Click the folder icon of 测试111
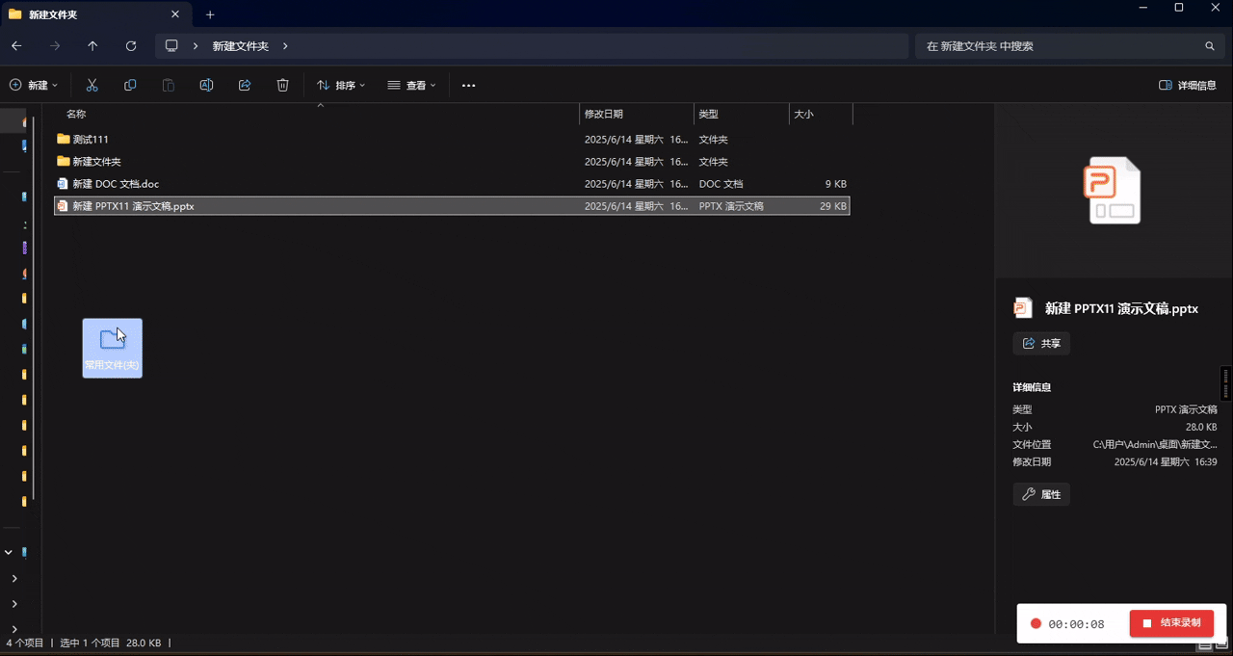1233x656 pixels. (x=64, y=140)
